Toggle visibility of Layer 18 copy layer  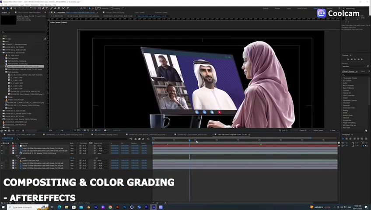point(2,150)
